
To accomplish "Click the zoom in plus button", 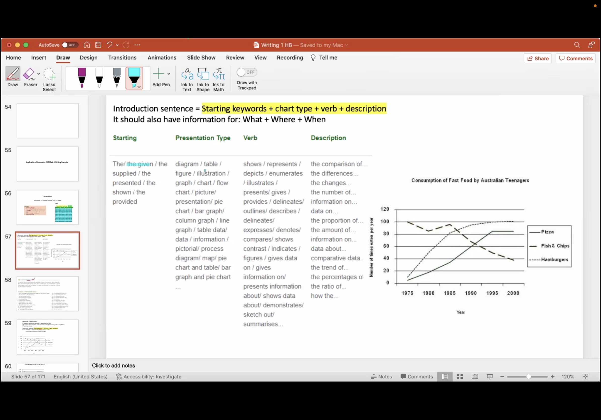I will click(553, 376).
